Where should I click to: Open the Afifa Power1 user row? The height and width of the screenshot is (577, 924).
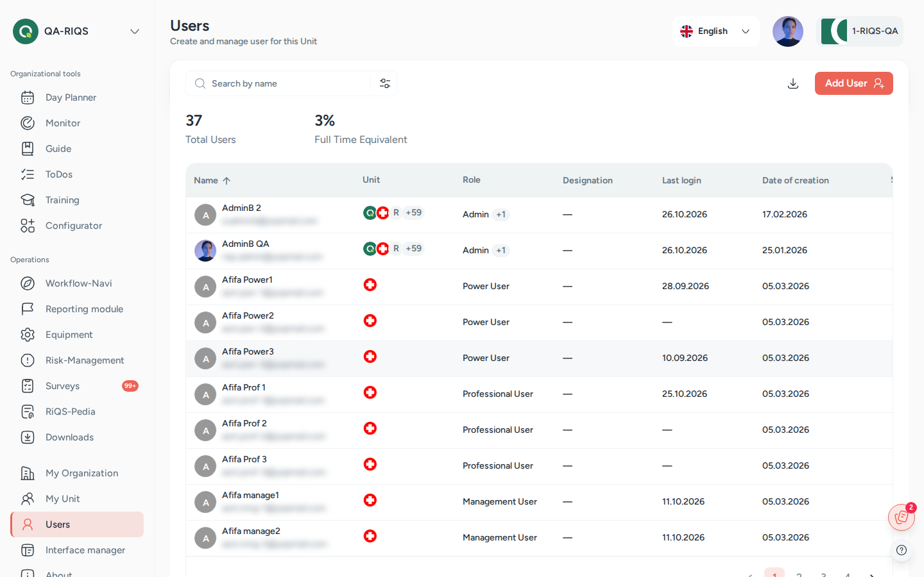click(539, 287)
